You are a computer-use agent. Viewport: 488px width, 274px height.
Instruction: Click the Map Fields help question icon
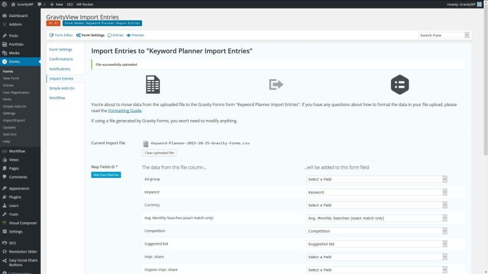click(113, 167)
